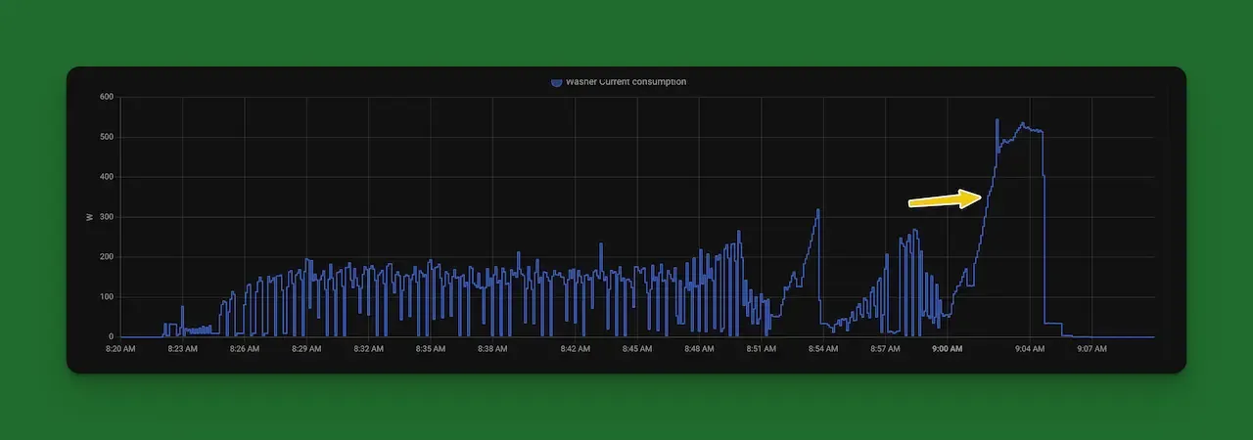The height and width of the screenshot is (440, 1253).
Task: Click the yellow arrow annotation
Action: pos(946,199)
